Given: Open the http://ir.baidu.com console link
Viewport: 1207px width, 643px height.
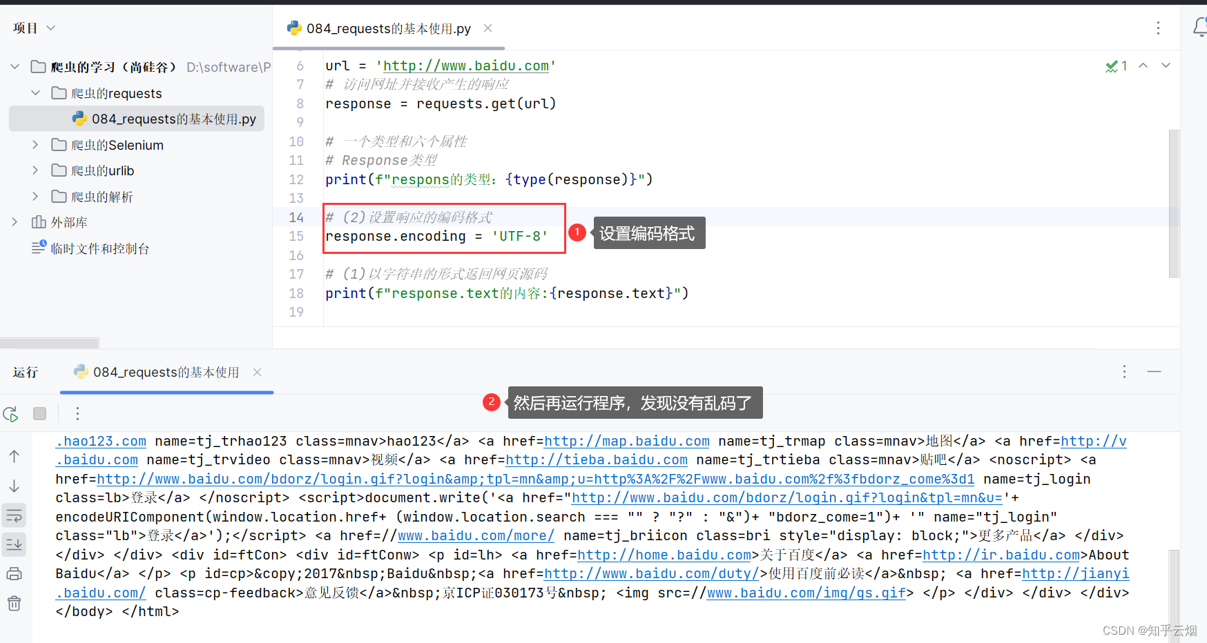Looking at the screenshot, I should click(x=1001, y=555).
